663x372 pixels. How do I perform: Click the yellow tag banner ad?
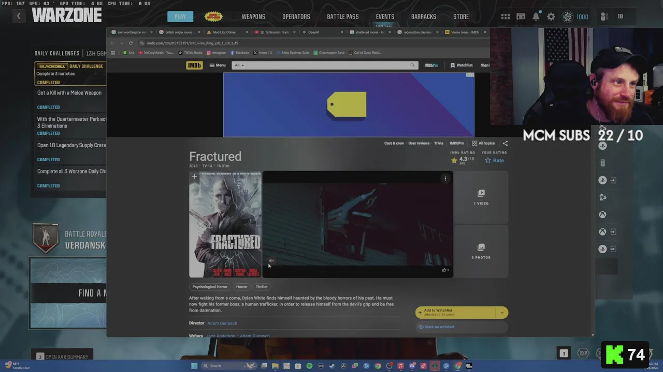point(349,105)
